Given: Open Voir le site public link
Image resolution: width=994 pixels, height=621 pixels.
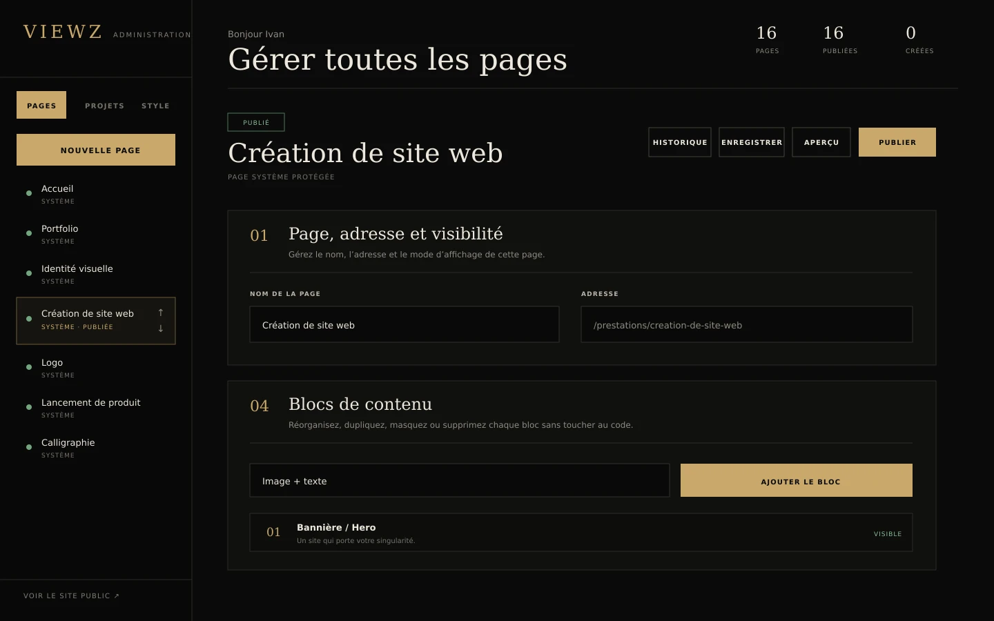Looking at the screenshot, I should [x=71, y=595].
